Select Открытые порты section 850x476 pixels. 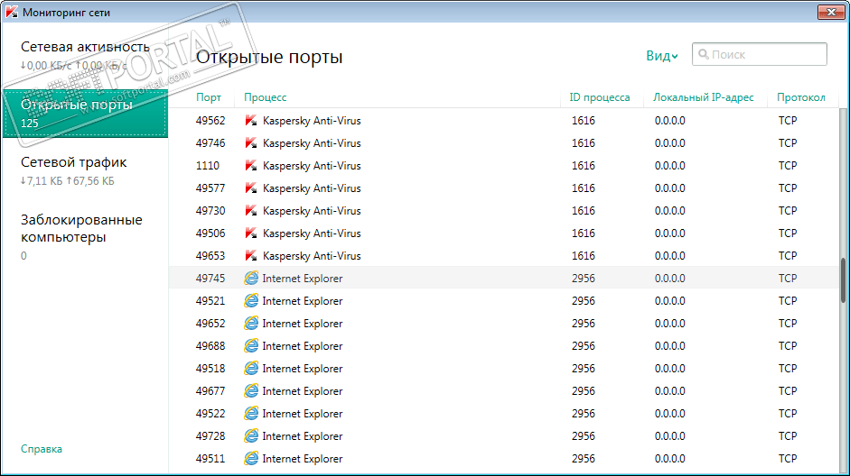click(85, 113)
